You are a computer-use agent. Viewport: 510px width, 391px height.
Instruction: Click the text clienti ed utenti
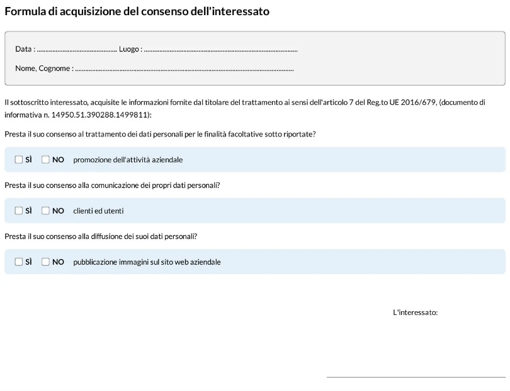pos(98,211)
